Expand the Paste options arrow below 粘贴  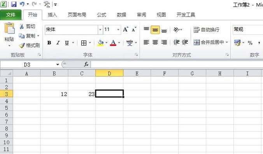(x=9, y=46)
